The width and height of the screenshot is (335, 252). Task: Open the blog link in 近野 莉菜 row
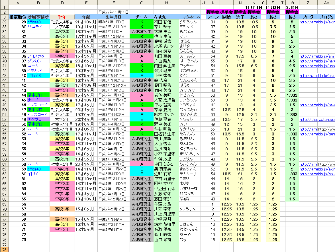click(x=317, y=174)
